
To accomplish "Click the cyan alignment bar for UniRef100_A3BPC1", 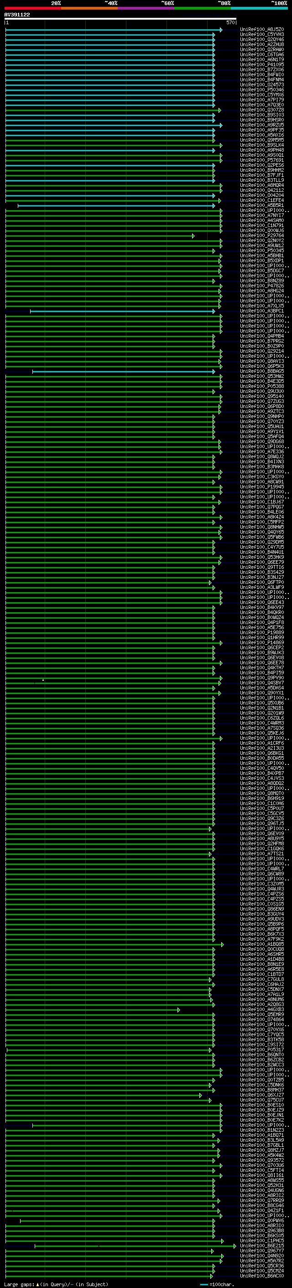I will (x=122, y=311).
